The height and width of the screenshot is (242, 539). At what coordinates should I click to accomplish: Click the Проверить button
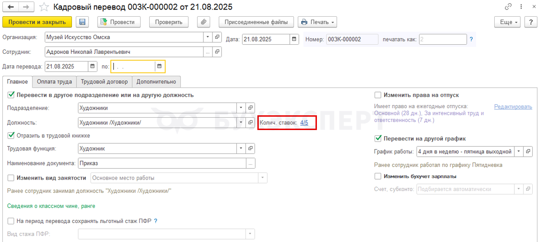(x=168, y=22)
